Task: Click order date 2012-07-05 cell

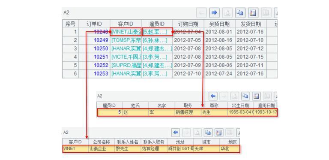Action: (x=188, y=40)
